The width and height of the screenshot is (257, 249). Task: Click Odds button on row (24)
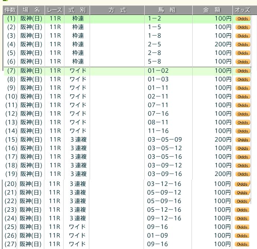tap(242, 218)
